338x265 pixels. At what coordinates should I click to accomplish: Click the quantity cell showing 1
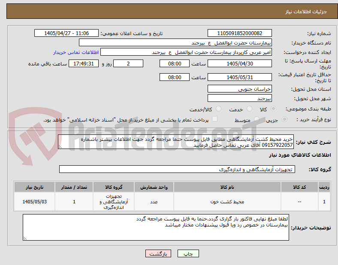[x=74, y=202]
